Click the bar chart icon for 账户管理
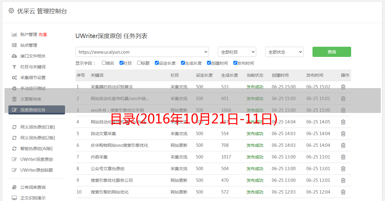 pos(14,34)
